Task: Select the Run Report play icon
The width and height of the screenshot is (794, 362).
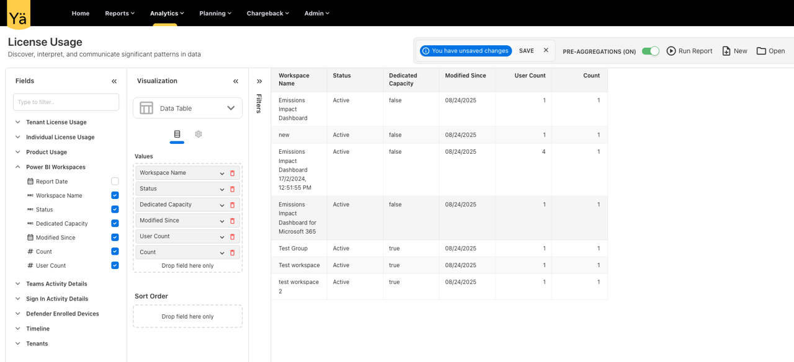Action: [672, 51]
